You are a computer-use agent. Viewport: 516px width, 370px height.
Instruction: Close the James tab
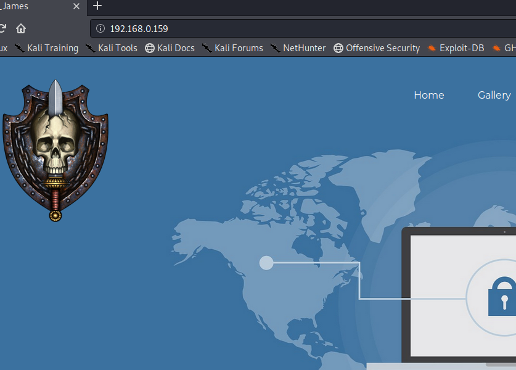(x=76, y=6)
